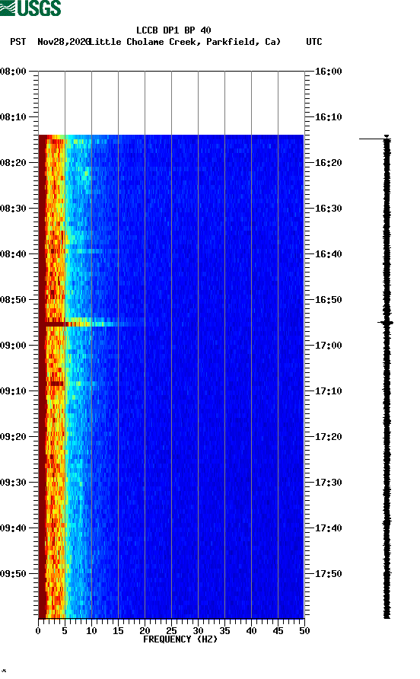Screen dimensions: 420x679
Task: Click the '40' frequency axis tick label
Action: point(251,630)
